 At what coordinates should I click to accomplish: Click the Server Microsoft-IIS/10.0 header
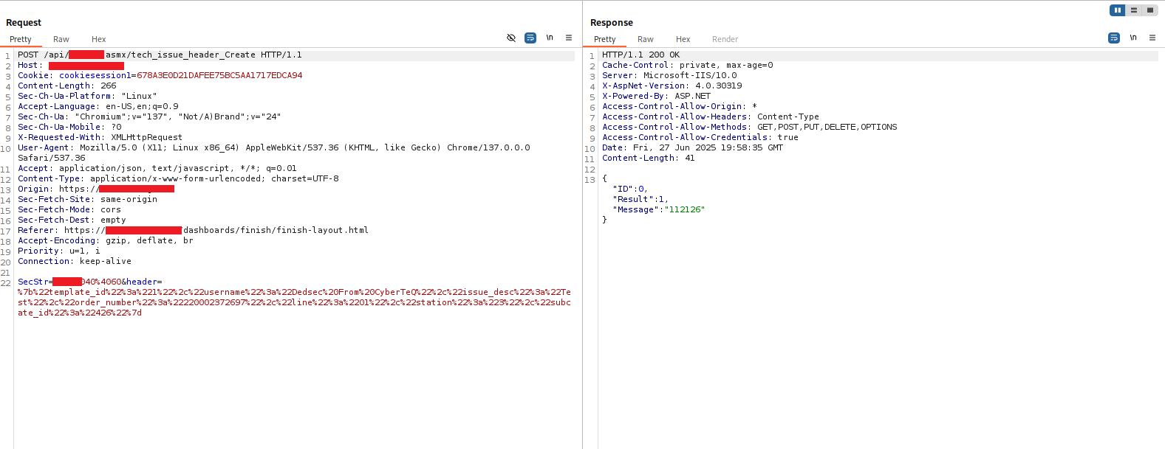click(669, 75)
